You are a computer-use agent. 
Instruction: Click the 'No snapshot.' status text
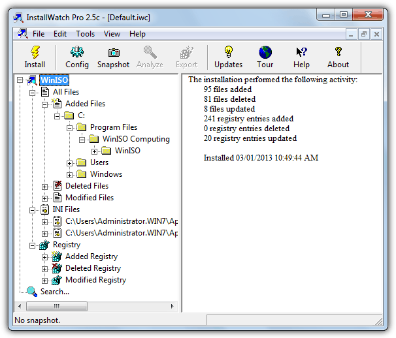tap(37, 320)
